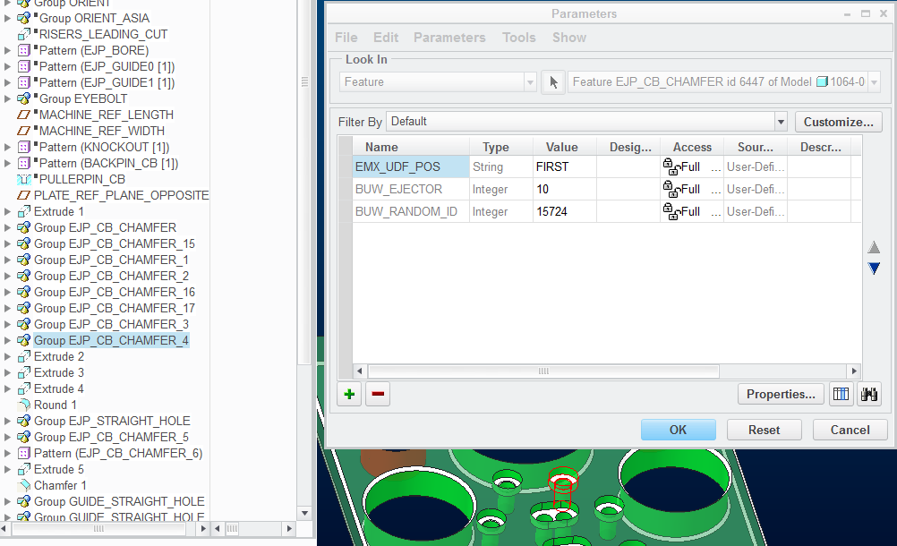Click the Properties... button

(781, 394)
